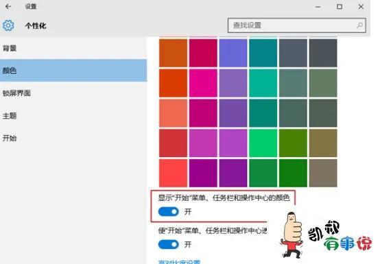
Task: Pick the salmon coral swatch in third row
Action: coord(173,113)
